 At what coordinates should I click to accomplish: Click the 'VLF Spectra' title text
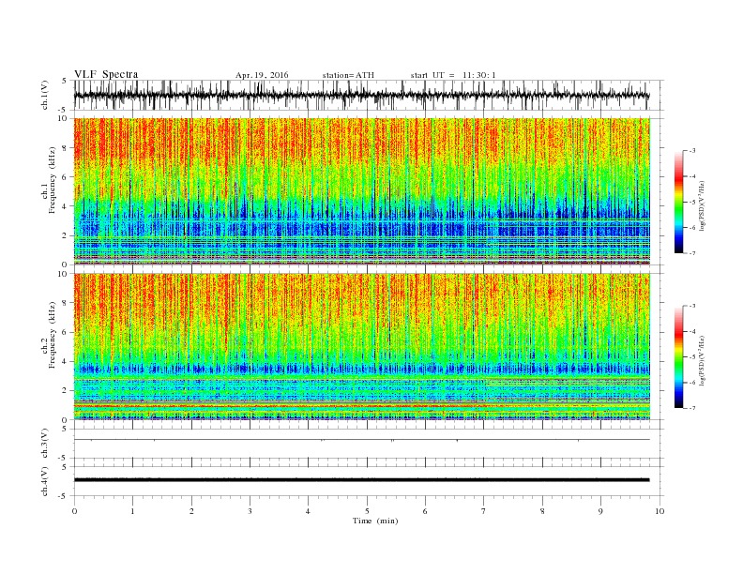[x=106, y=74]
